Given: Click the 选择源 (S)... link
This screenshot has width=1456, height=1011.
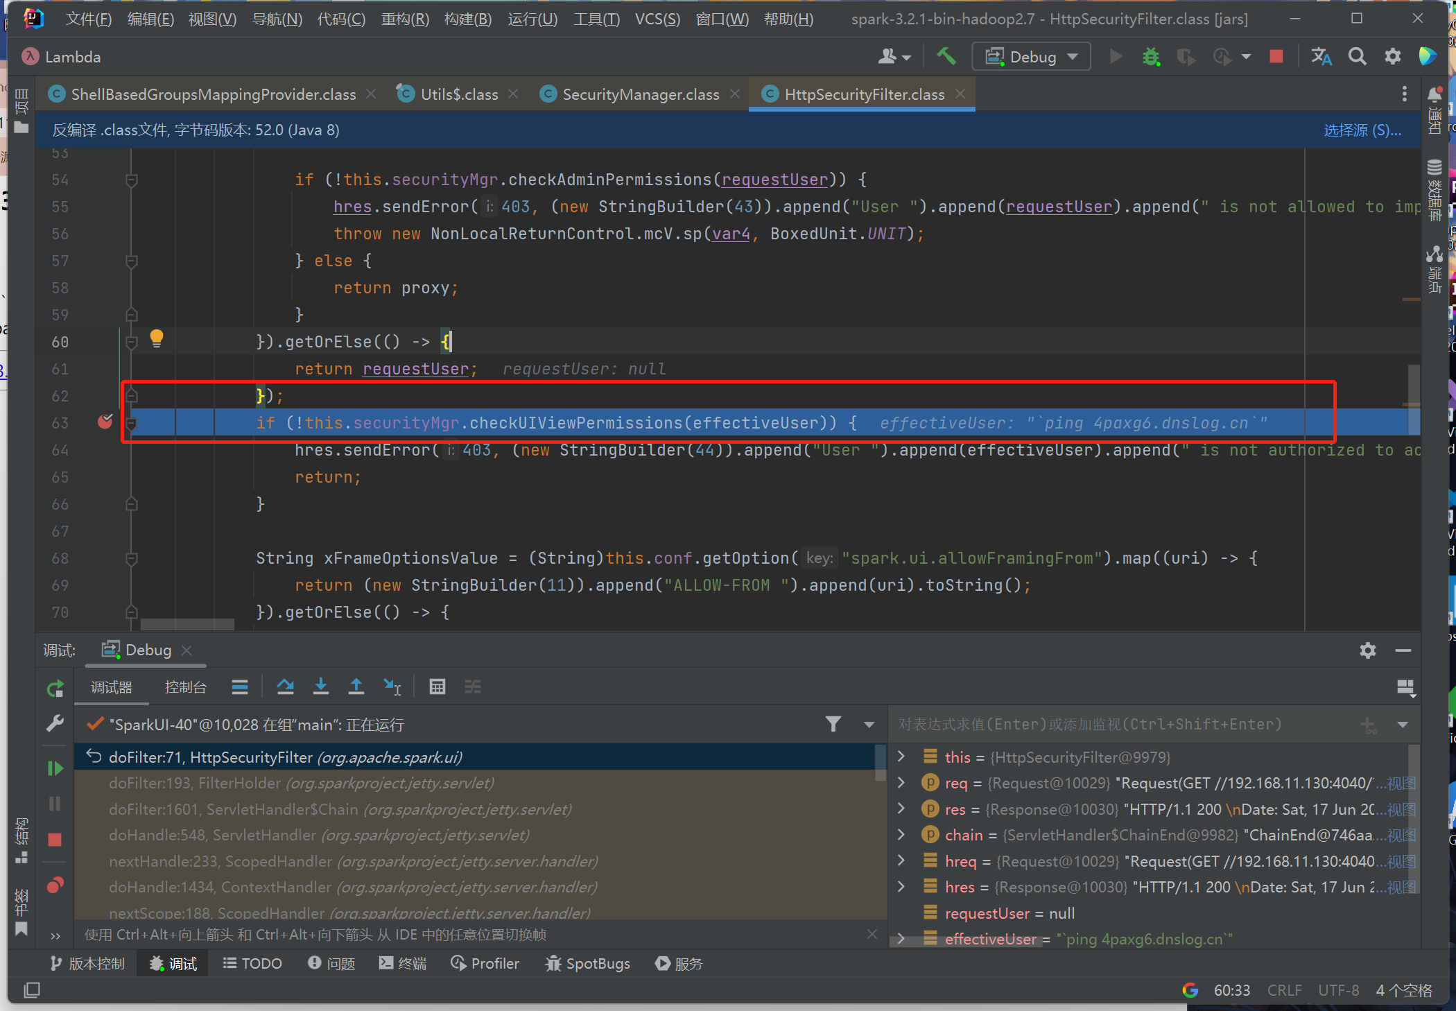Looking at the screenshot, I should [x=1362, y=130].
